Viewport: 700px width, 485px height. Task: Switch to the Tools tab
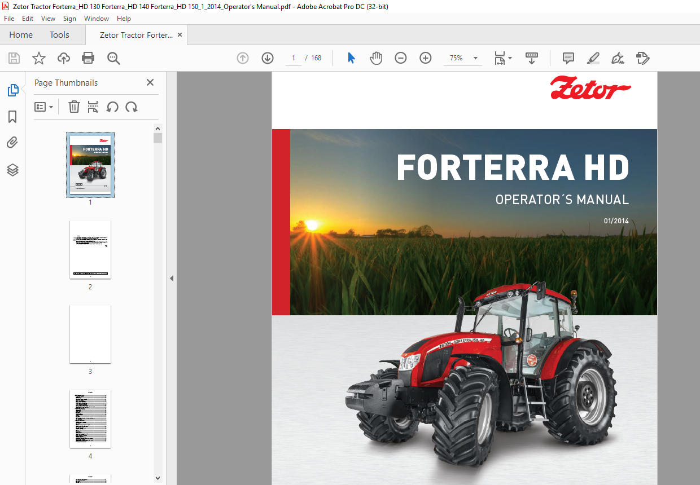59,35
